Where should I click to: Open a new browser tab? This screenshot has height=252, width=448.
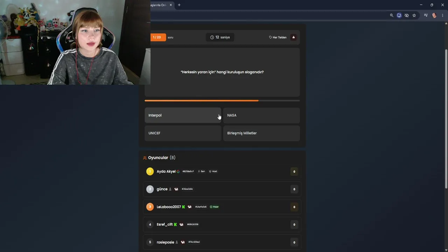(x=179, y=5)
